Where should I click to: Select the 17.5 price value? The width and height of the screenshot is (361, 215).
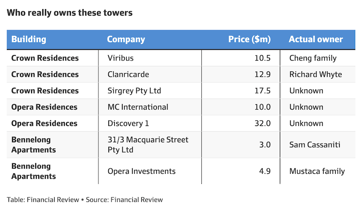(x=262, y=91)
